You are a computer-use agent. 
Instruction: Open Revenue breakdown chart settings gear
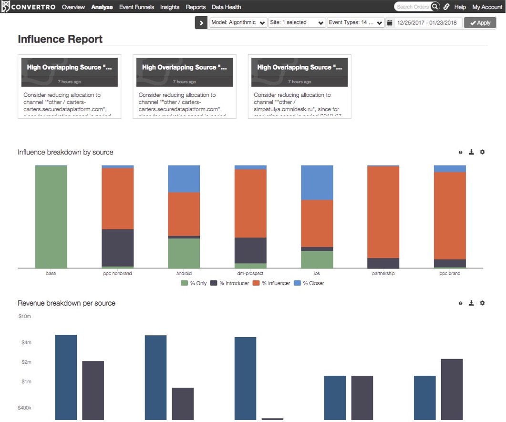point(482,303)
